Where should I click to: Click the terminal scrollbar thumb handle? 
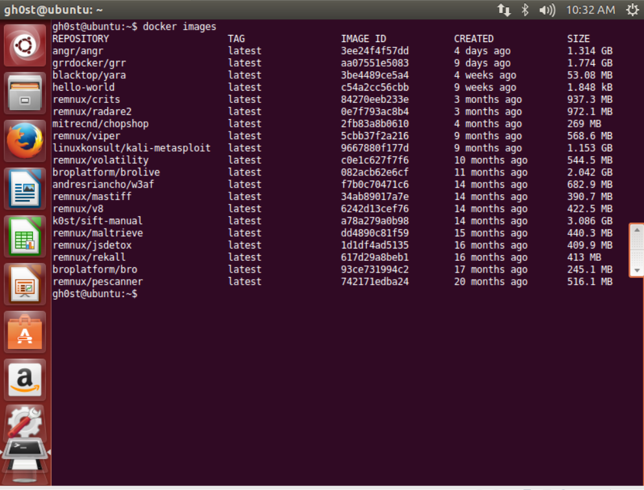(x=637, y=250)
